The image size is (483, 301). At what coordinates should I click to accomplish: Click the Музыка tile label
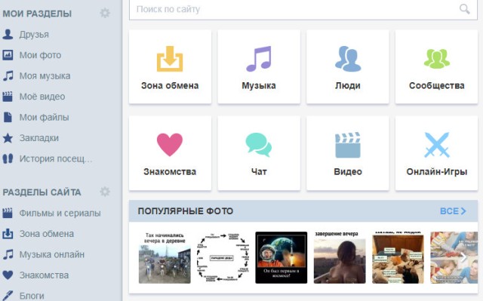click(259, 85)
